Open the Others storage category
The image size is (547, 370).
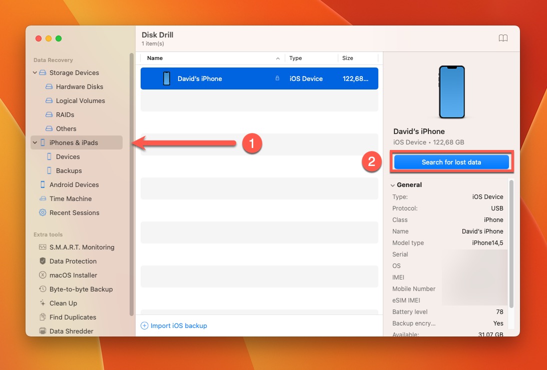point(66,128)
